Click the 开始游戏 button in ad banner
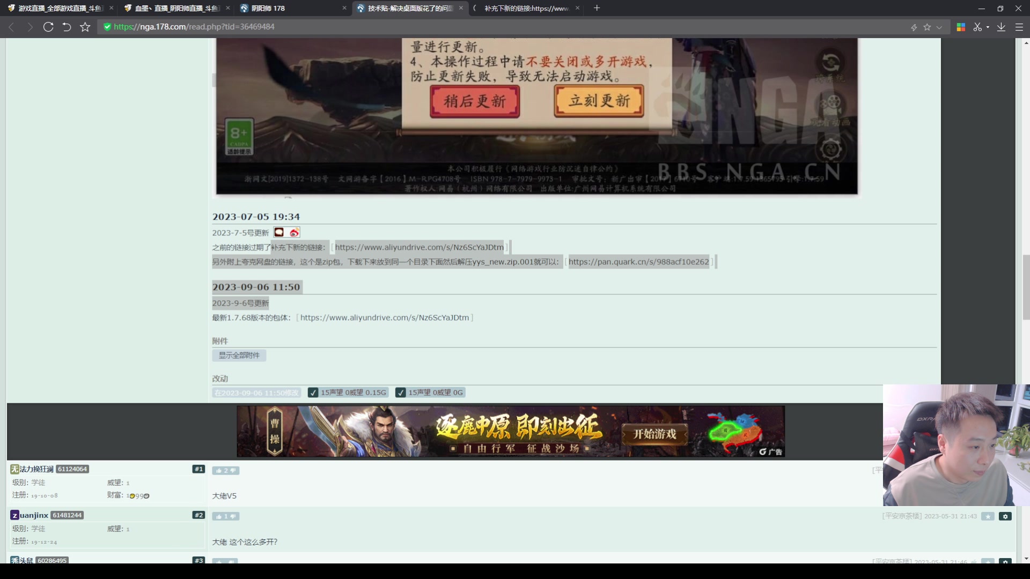This screenshot has height=579, width=1030. click(654, 434)
